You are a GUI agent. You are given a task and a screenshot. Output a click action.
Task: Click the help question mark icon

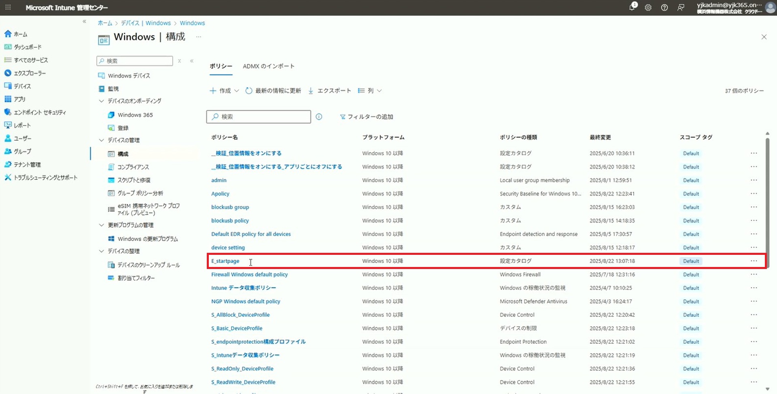click(664, 8)
